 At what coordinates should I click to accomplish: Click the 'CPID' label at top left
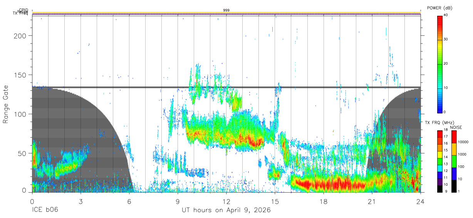click(23, 10)
